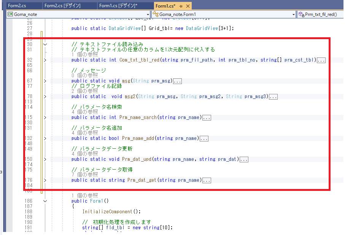Collapse the comment block at line 30

45,44
